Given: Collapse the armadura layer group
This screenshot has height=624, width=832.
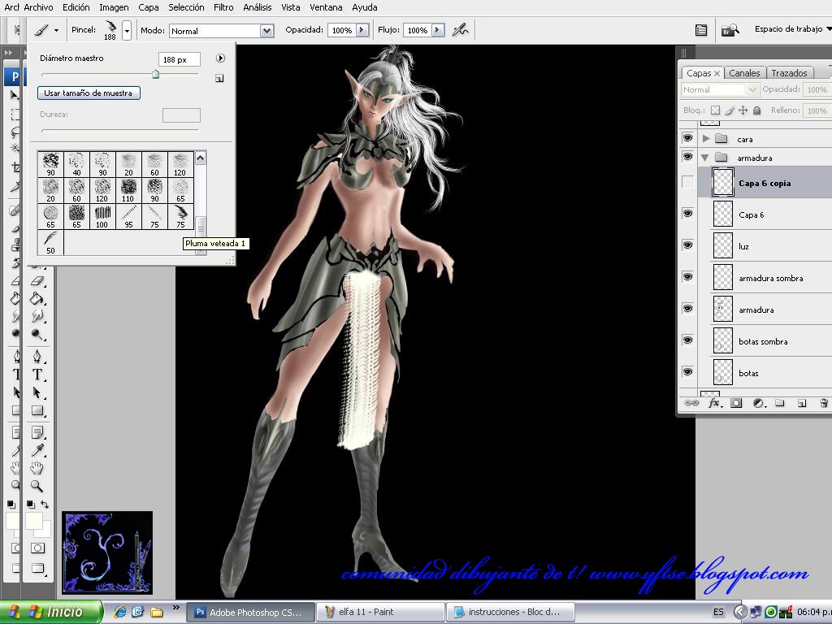Looking at the screenshot, I should [705, 158].
